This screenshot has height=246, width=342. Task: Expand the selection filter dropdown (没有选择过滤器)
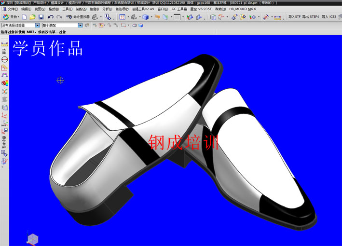(x=38, y=25)
